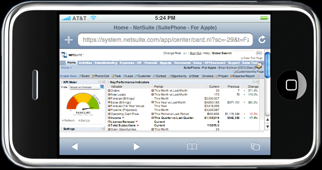Expand the Create New bar overflow arrow
Viewport: 322px width, 170px height.
pos(258,76)
